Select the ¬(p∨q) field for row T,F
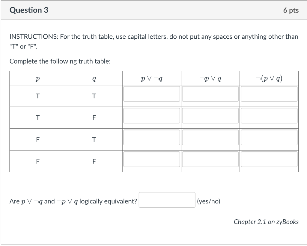The width and height of the screenshot is (307, 246). click(x=269, y=116)
